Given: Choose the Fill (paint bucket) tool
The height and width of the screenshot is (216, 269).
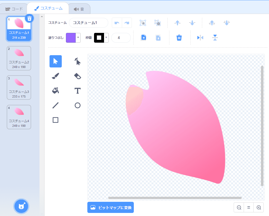Looking at the screenshot, I should tap(55, 91).
